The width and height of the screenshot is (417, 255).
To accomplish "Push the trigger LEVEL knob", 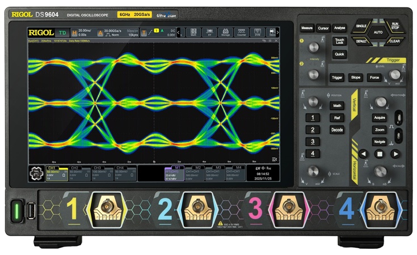I will pos(395,75).
